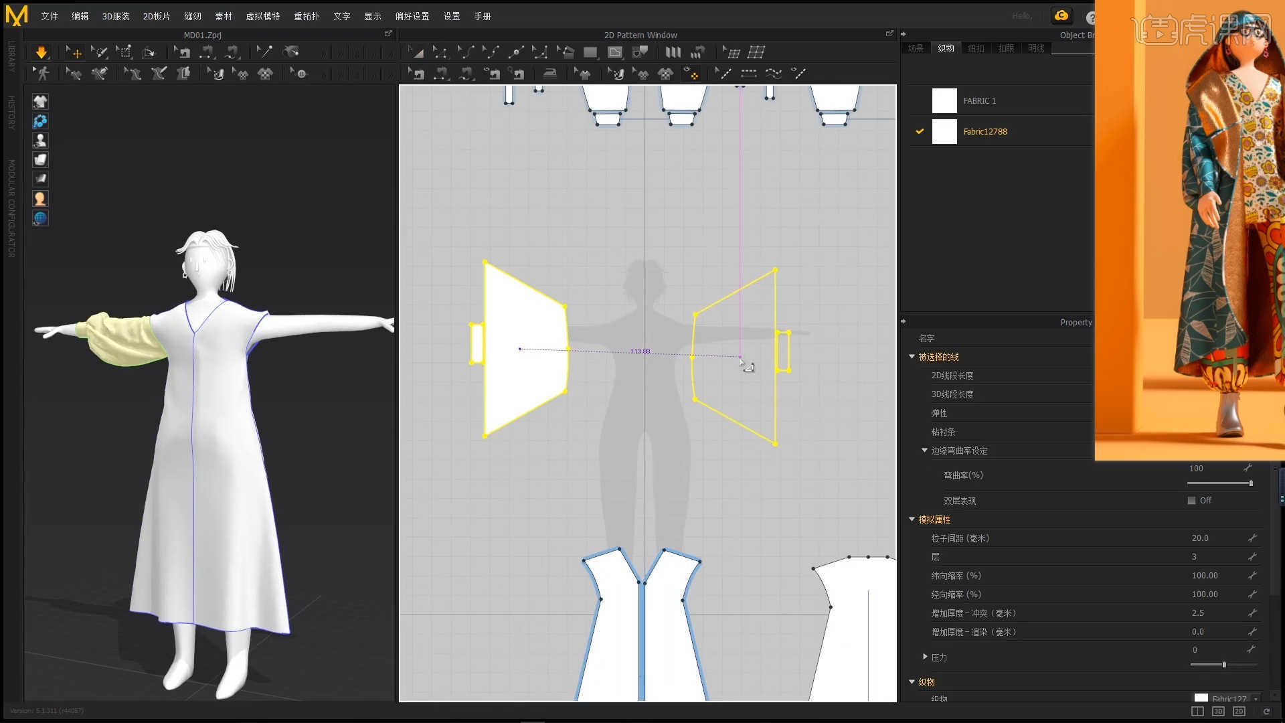Collapse the 模拟属性 section

pos(912,519)
